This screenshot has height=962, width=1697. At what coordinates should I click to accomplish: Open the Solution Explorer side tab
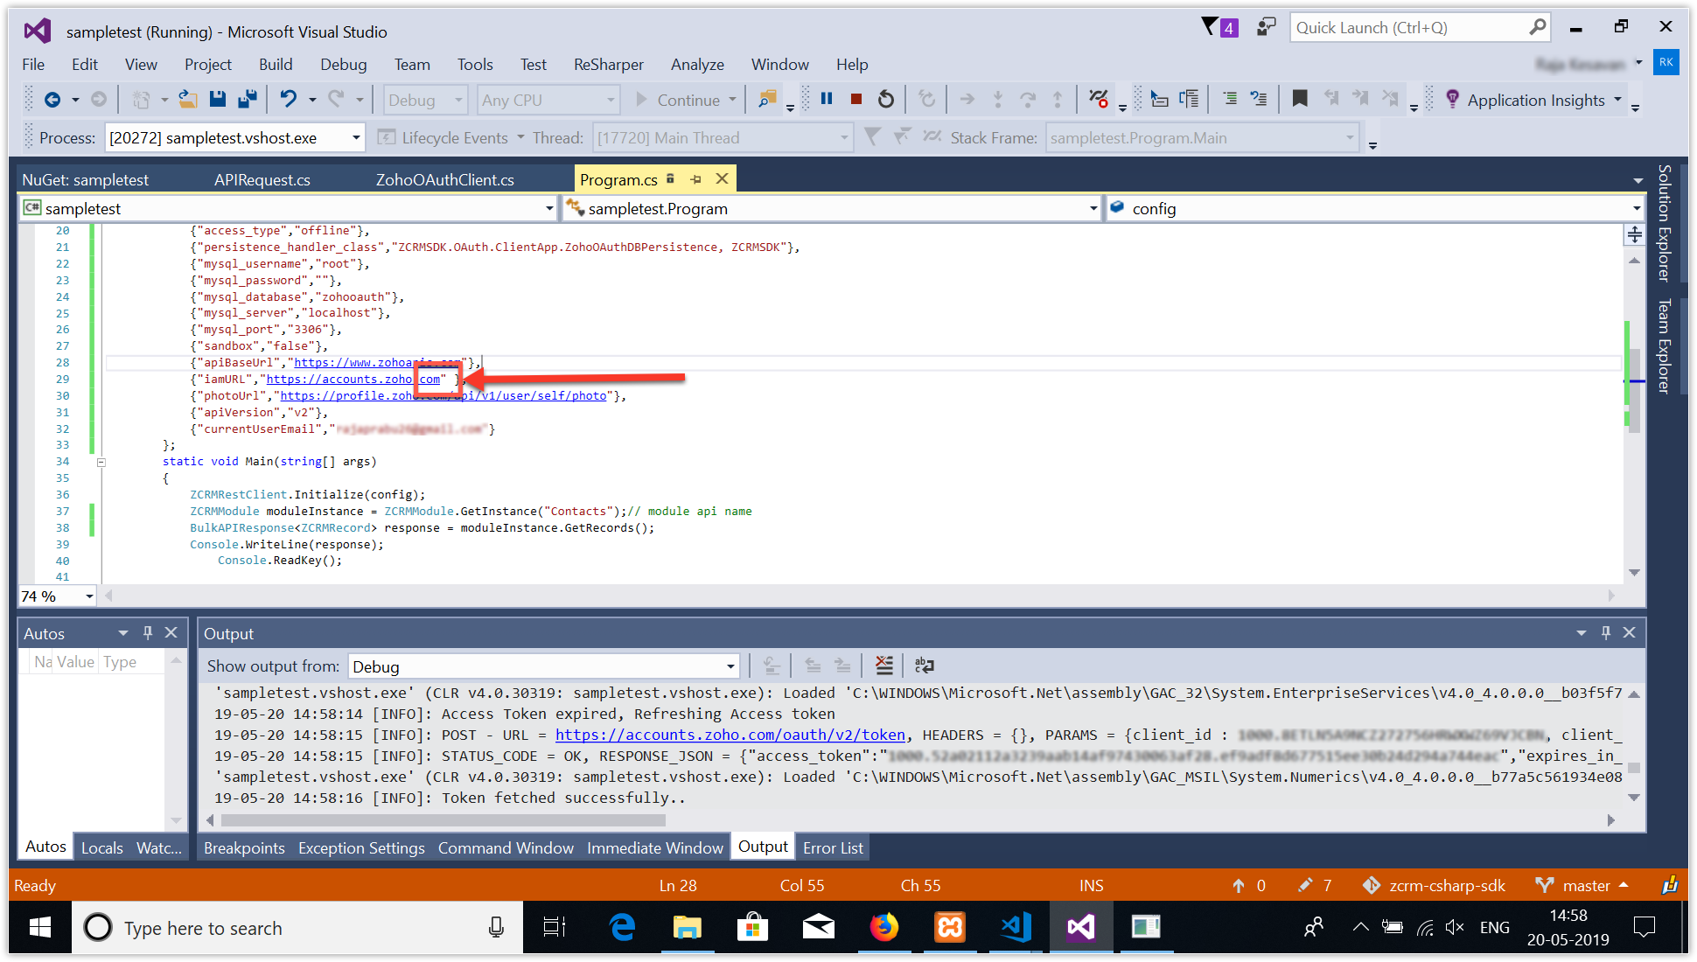pos(1665,223)
